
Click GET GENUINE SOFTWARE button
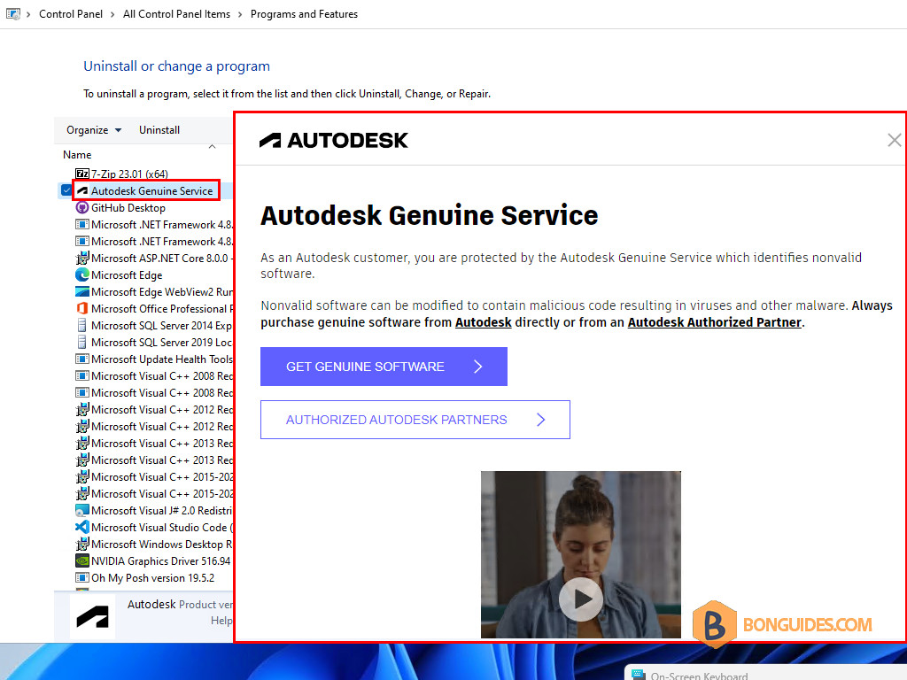point(384,367)
